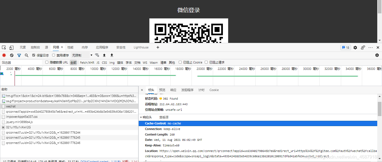Filter requests by JS type
Image resolution: width=382 pixels, height=162 pixels.
click(98, 63)
